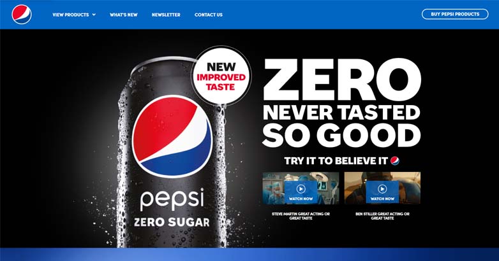Click the Zero Never Tasted So Good headline
The image size is (499, 261).
[342, 102]
